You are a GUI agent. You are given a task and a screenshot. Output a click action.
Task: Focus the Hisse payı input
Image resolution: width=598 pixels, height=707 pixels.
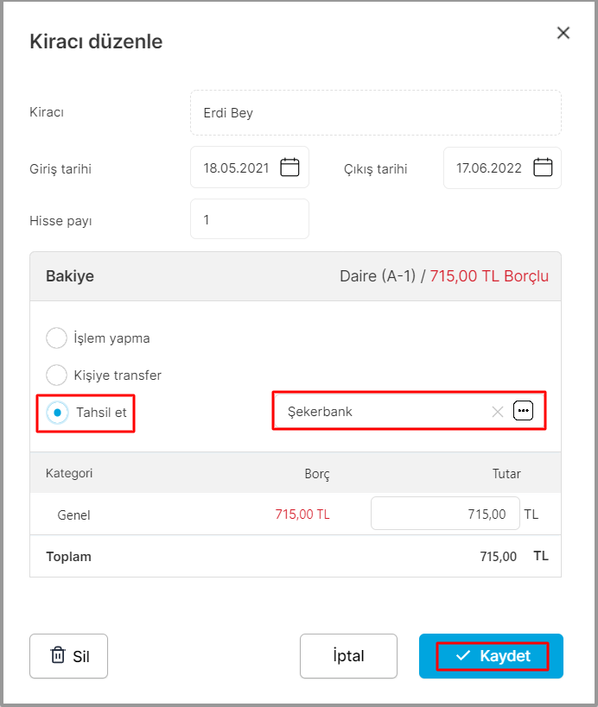coord(250,219)
